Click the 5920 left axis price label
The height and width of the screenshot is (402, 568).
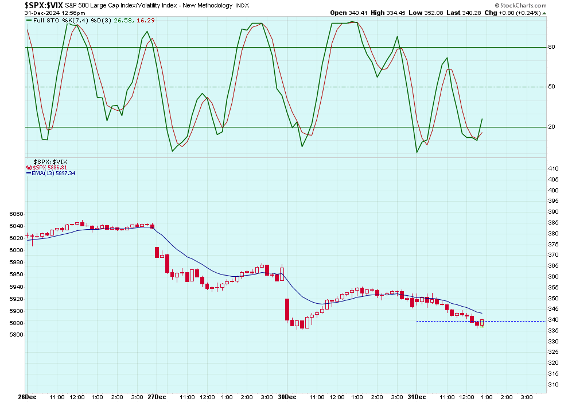pyautogui.click(x=16, y=299)
